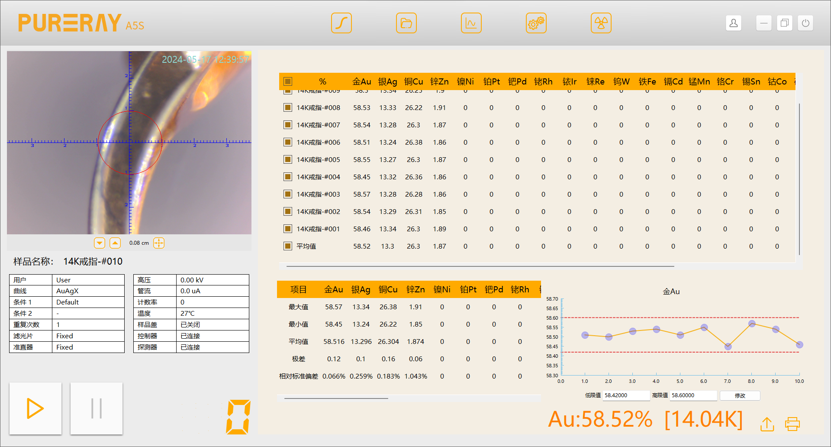831x447 pixels.
Task: Click the 银Ag column header in results table
Action: [x=388, y=81]
